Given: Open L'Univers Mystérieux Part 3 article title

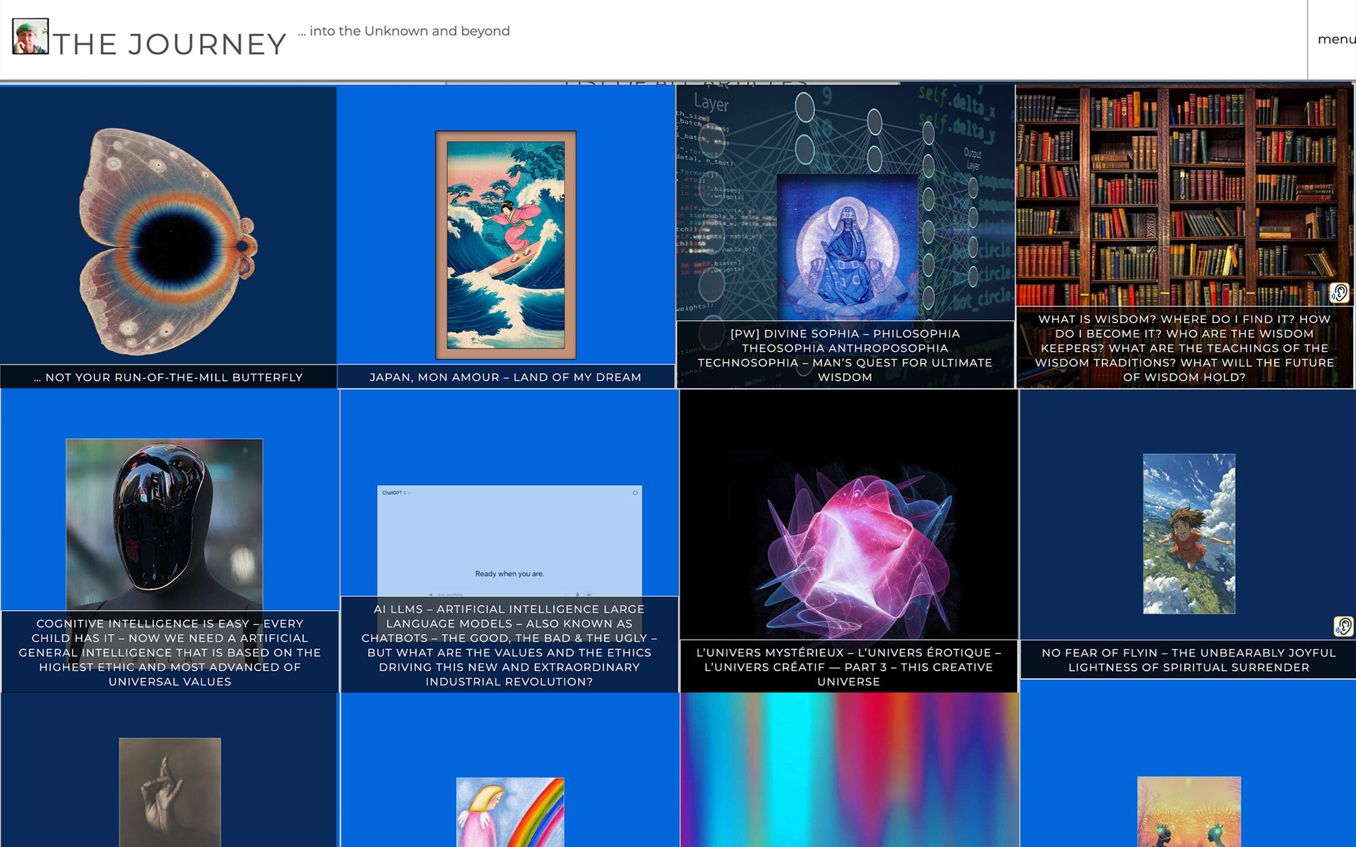Looking at the screenshot, I should [848, 666].
